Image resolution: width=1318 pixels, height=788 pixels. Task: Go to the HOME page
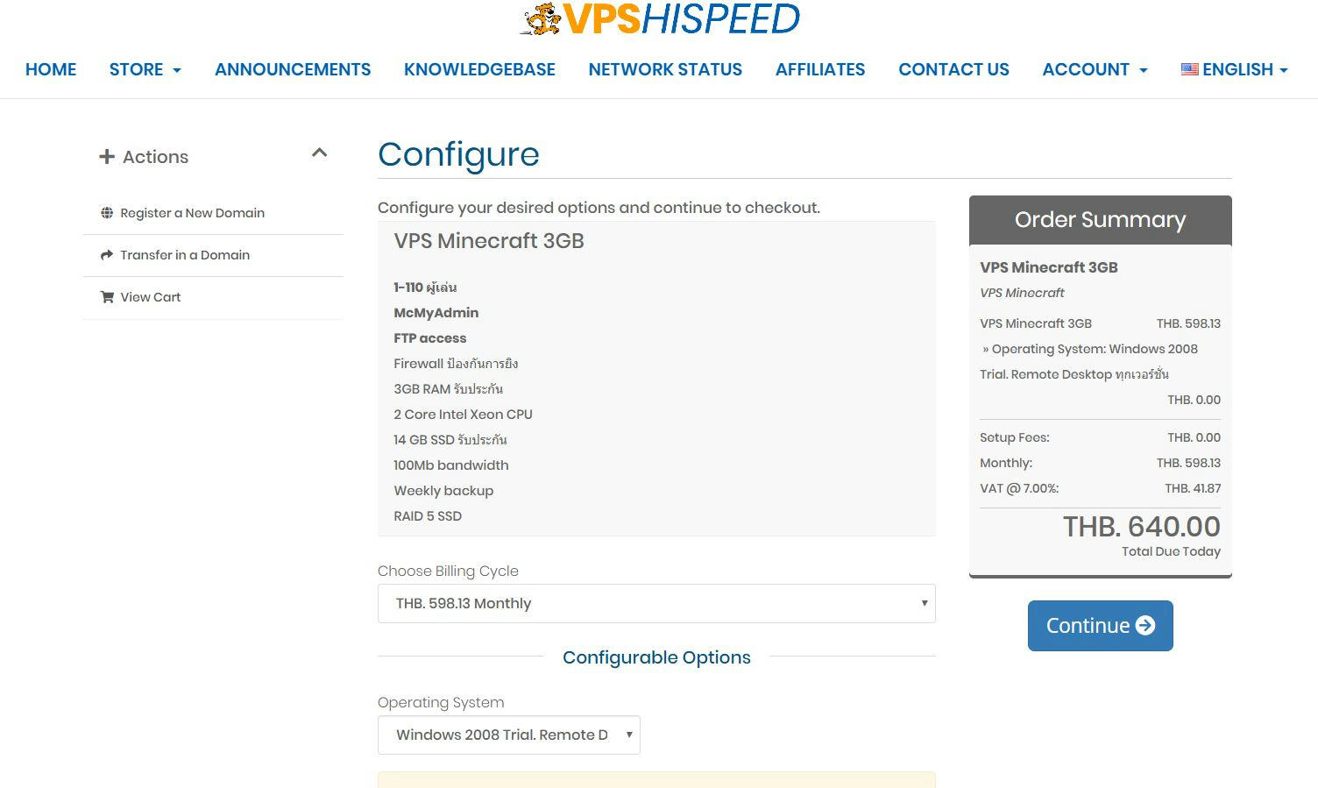(x=51, y=69)
